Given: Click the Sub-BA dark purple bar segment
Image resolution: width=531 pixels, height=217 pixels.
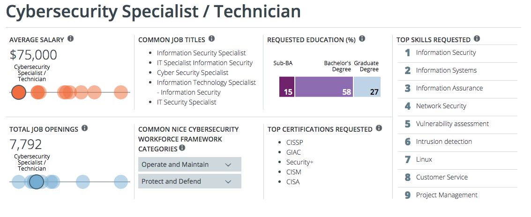Looking at the screenshot, I should 286,87.
